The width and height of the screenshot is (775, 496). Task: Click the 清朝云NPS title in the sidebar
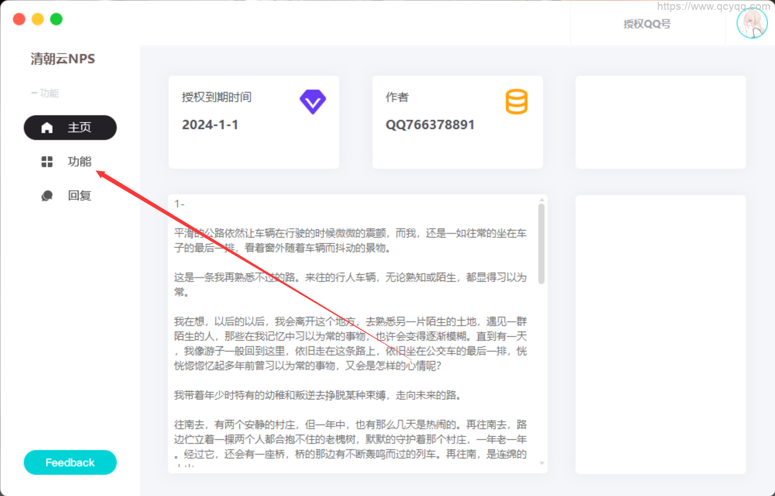63,59
